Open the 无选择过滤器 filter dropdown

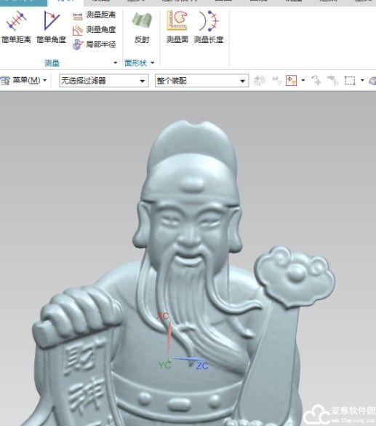(104, 81)
